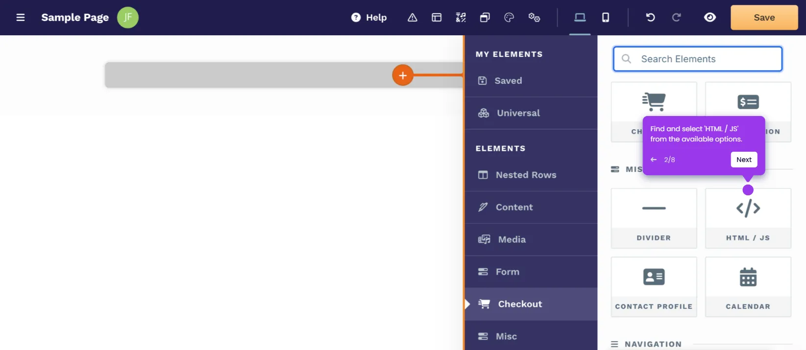Click the Content pen icon
This screenshot has height=350, width=806.
pyautogui.click(x=483, y=207)
